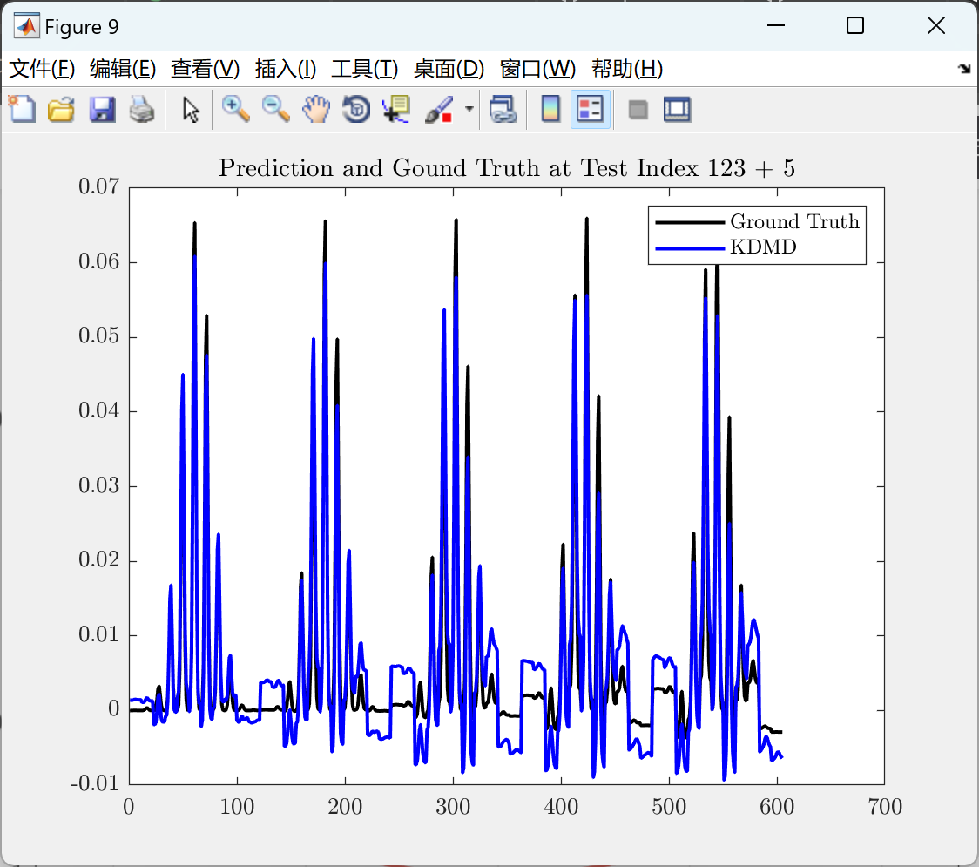The image size is (979, 867).
Task: Open the 编辑(E) menu
Action: (122, 69)
